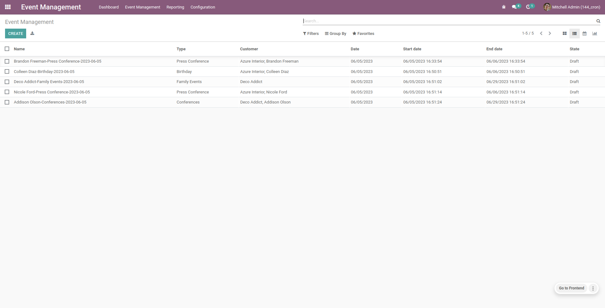Open the Group By dropdown

tap(335, 34)
